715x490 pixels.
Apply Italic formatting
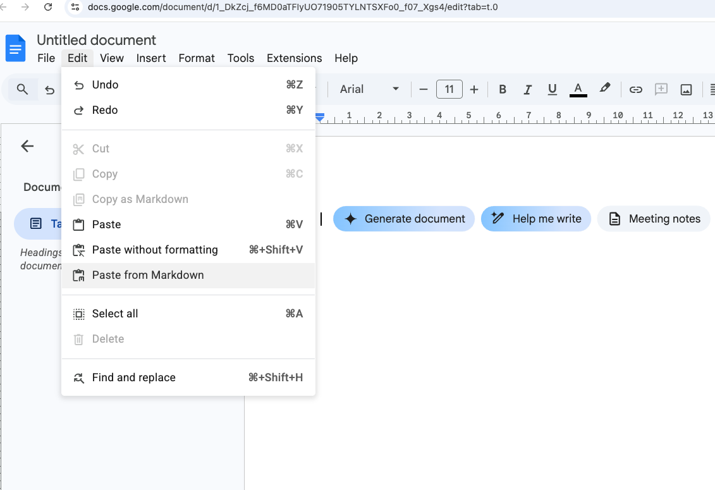point(527,89)
